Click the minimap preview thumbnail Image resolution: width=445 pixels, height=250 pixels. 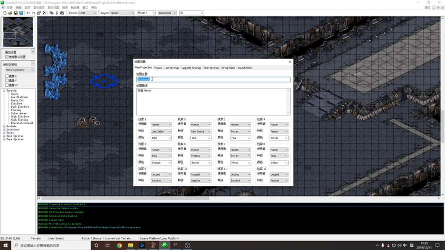pos(18,31)
